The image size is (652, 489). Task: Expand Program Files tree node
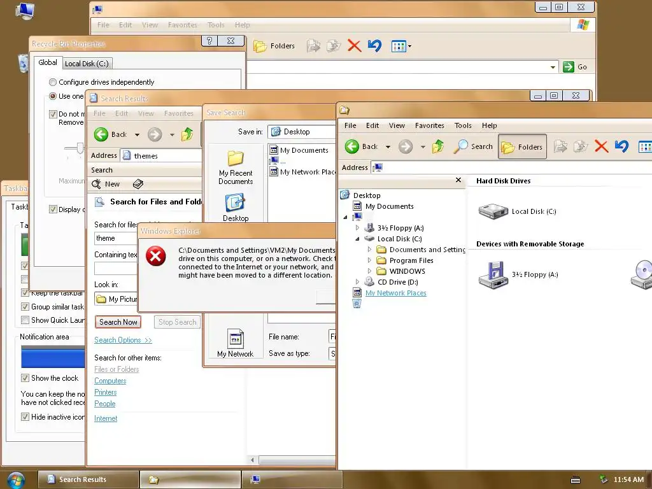click(x=369, y=260)
